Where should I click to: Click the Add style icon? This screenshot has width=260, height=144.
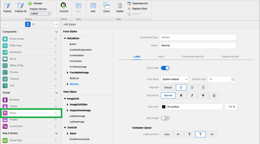pyautogui.click(x=93, y=6)
